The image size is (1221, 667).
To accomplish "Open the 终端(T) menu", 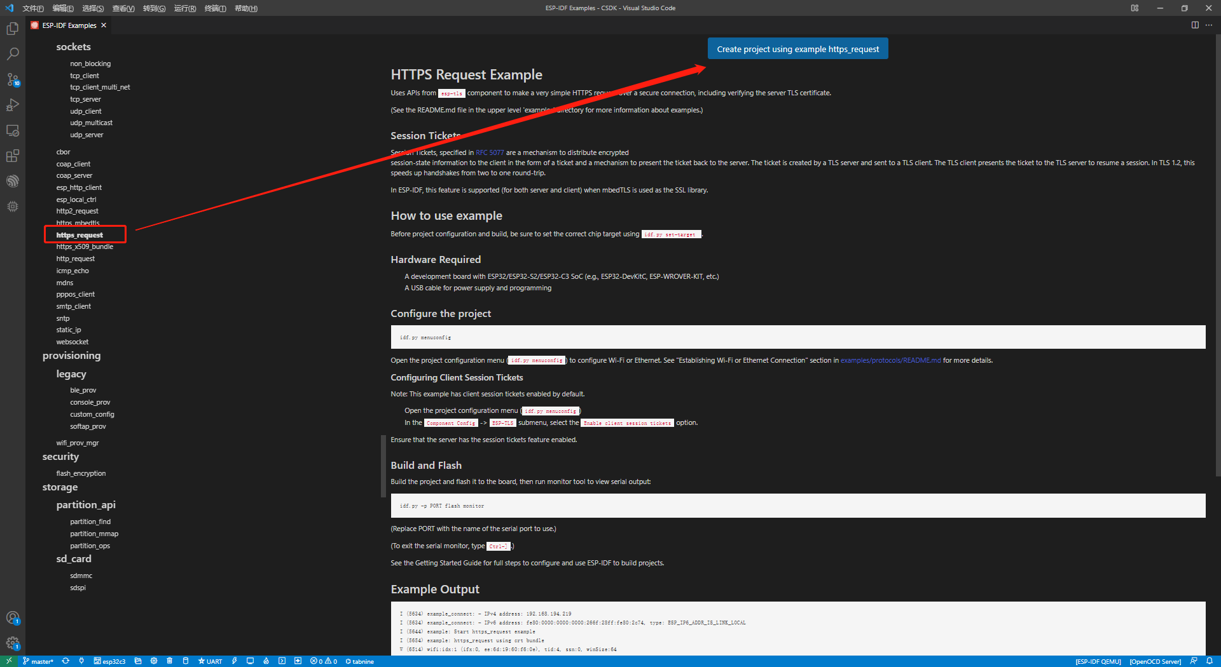I will pyautogui.click(x=215, y=8).
